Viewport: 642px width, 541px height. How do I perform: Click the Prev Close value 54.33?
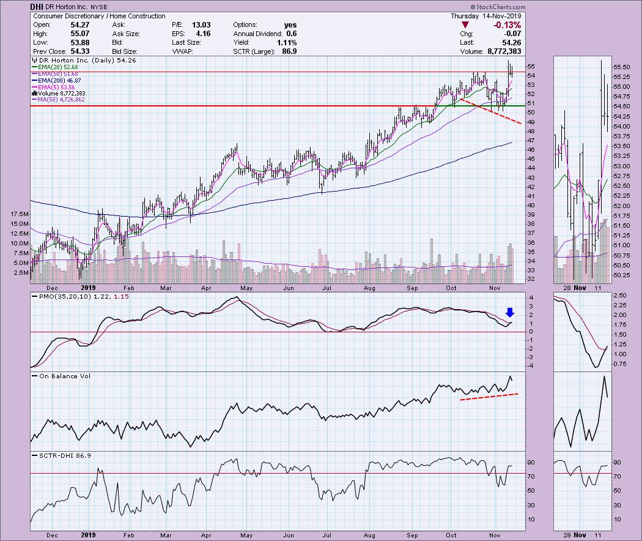point(80,51)
